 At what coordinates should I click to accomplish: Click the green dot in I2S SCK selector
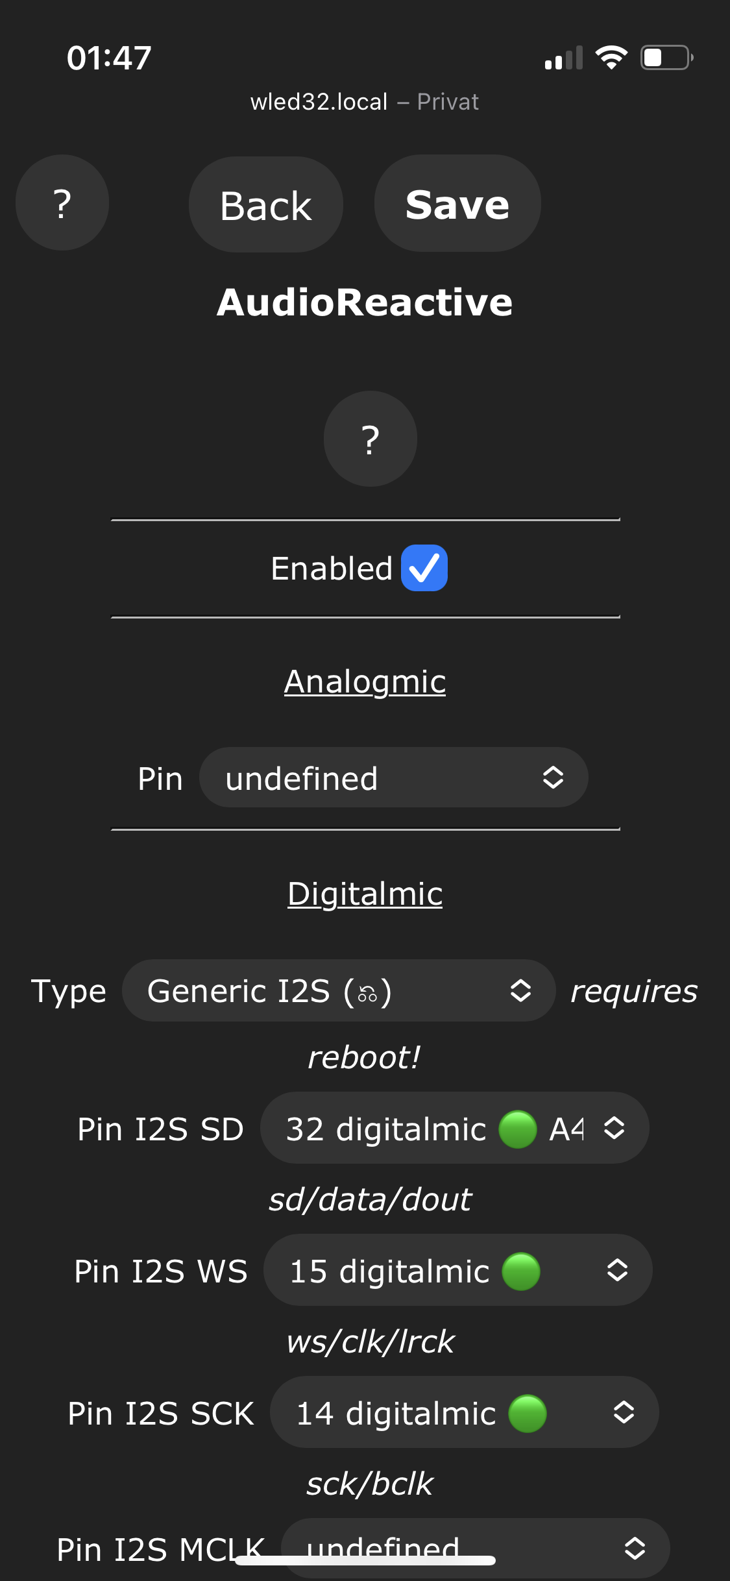point(528,1414)
